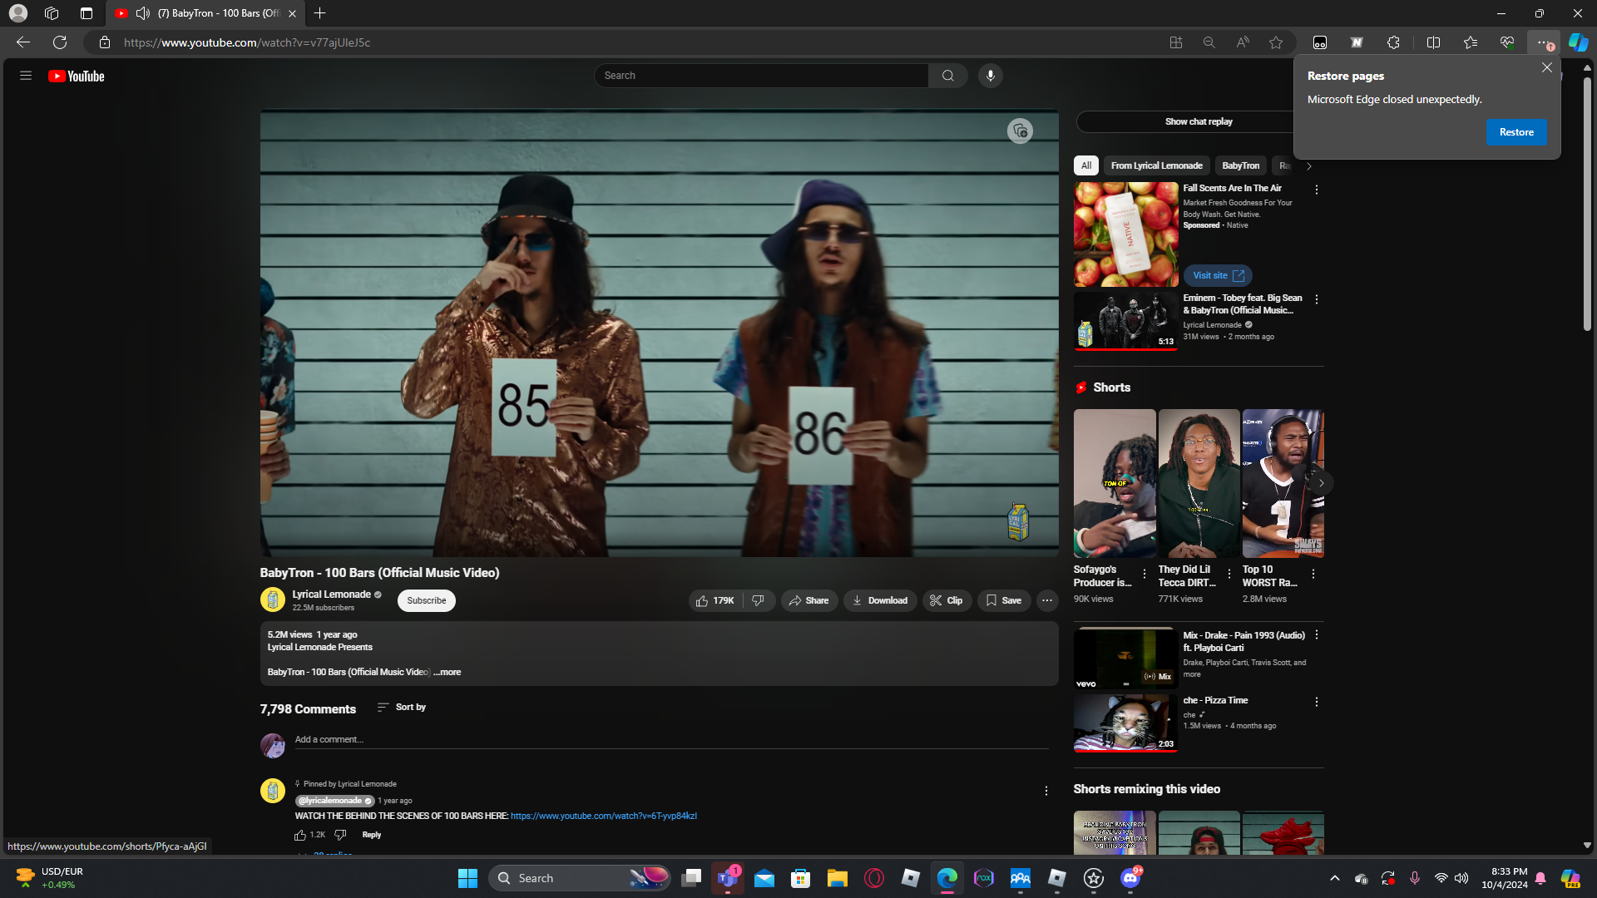The image size is (1597, 898).
Task: Click the video overlay icon top-right of player
Action: pos(1020,131)
